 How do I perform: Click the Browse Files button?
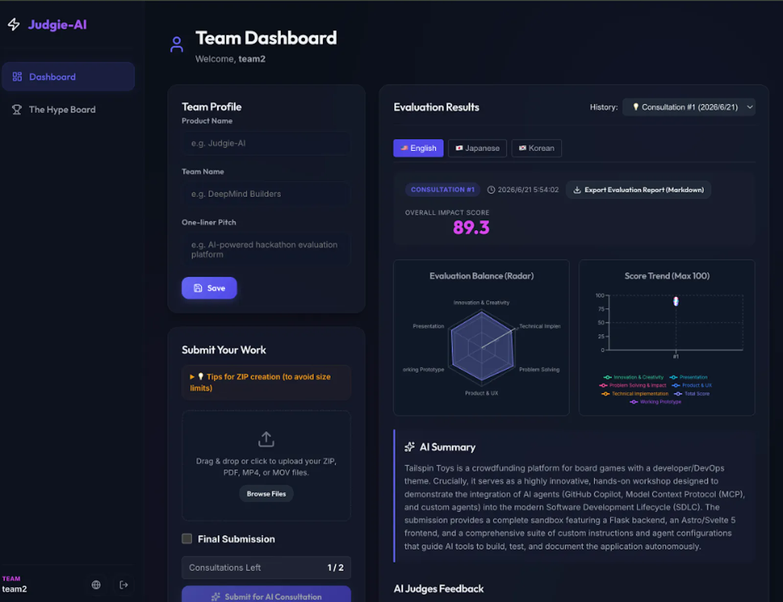[266, 494]
